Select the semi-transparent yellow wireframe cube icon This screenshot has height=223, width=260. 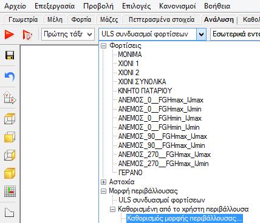(10, 155)
